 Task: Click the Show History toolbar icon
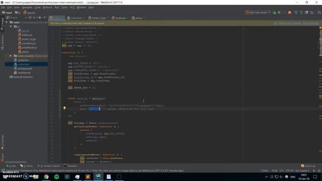click(x=306, y=13)
